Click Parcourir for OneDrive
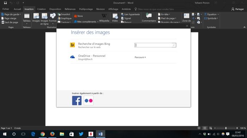The width and height of the screenshot is (247, 138). point(140,57)
